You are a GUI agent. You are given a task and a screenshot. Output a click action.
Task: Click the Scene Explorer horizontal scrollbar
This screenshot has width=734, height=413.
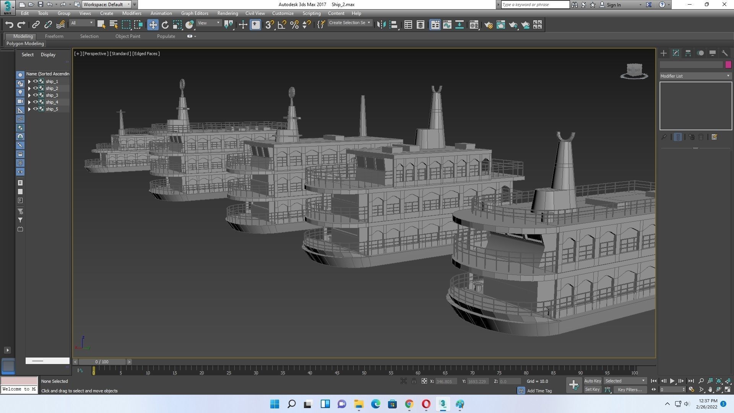pos(47,361)
